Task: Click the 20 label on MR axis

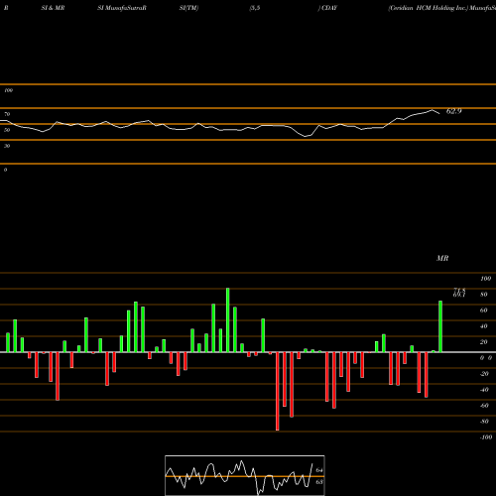Action: 484,342
